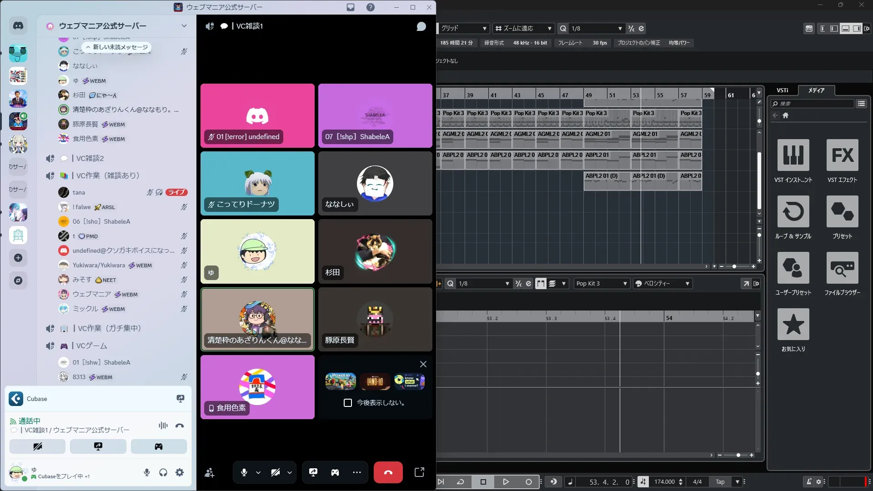This screenshot has height=491, width=873.
Task: Open the File Browser tile
Action: point(842,268)
